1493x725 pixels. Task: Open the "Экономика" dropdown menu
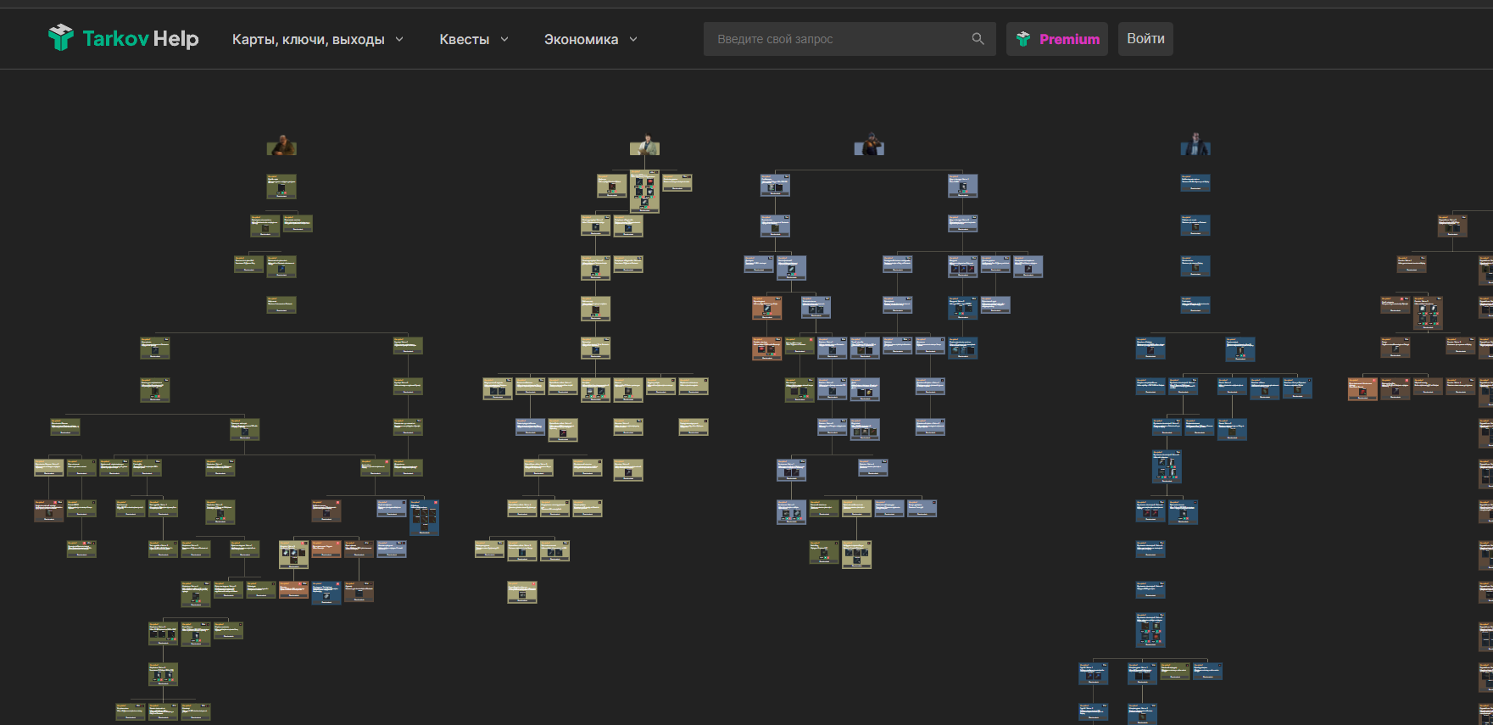(x=591, y=39)
